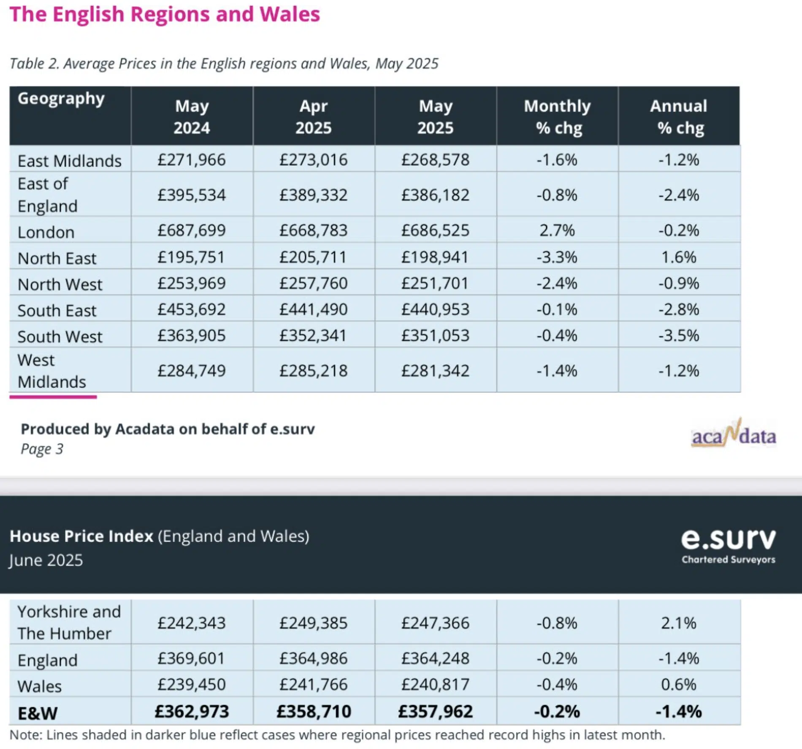The height and width of the screenshot is (749, 802).
Task: Click South West annual change -3.5%
Action: [679, 336]
